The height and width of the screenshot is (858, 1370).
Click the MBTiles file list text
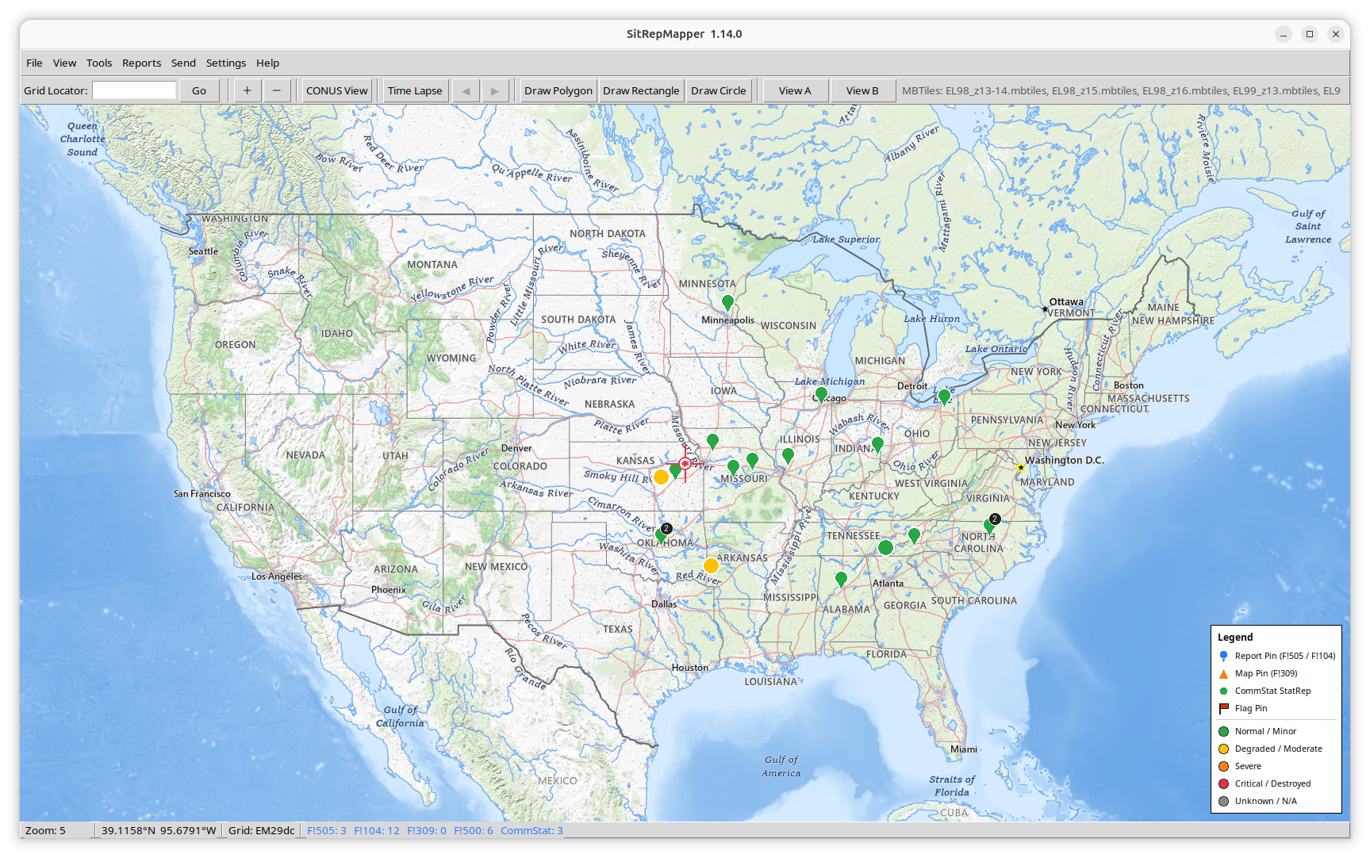(x=1121, y=90)
